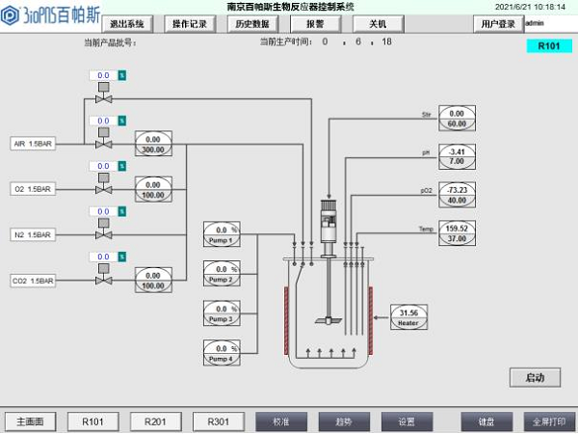Open the pH value display
Image resolution: width=578 pixels, height=434 pixels.
457,151
